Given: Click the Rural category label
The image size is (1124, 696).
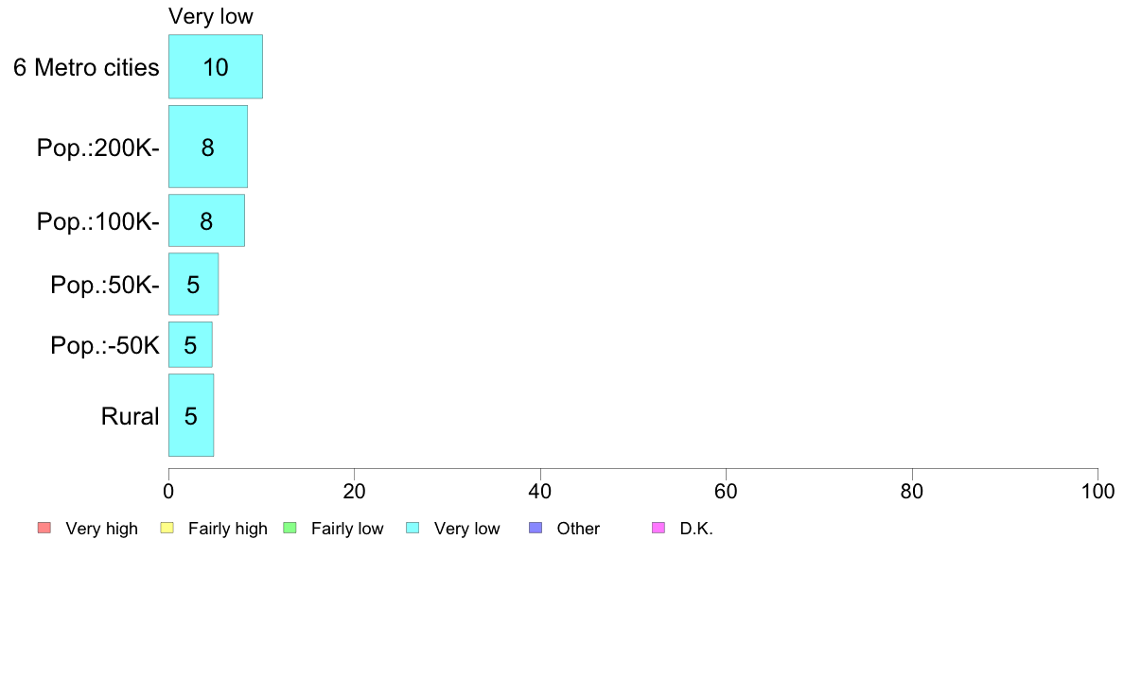Looking at the screenshot, I should click(130, 416).
